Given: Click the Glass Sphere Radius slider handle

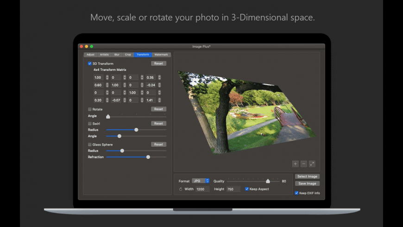Looking at the screenshot, I should [122, 151].
